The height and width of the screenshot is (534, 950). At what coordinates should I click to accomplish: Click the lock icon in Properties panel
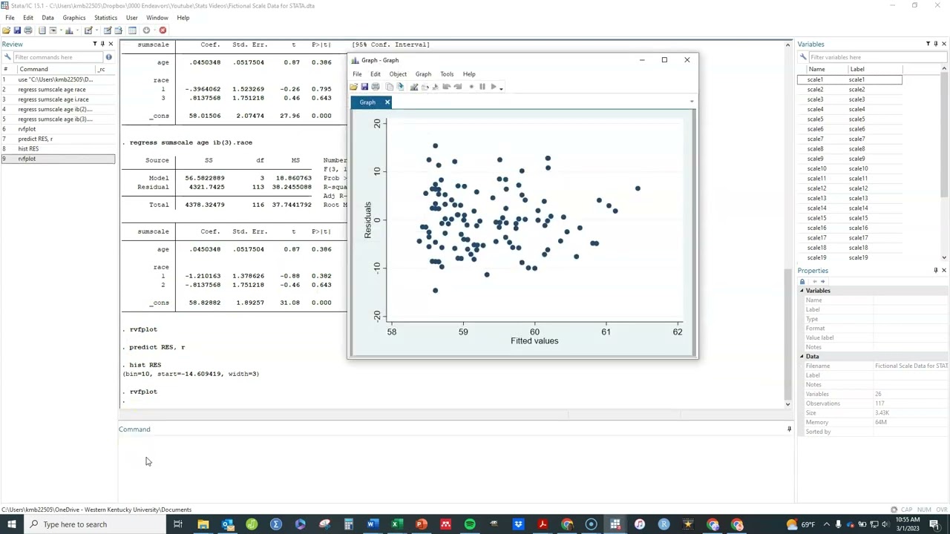tap(802, 281)
